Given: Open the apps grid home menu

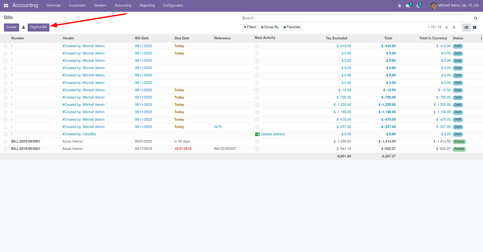Looking at the screenshot, I should [6, 5].
